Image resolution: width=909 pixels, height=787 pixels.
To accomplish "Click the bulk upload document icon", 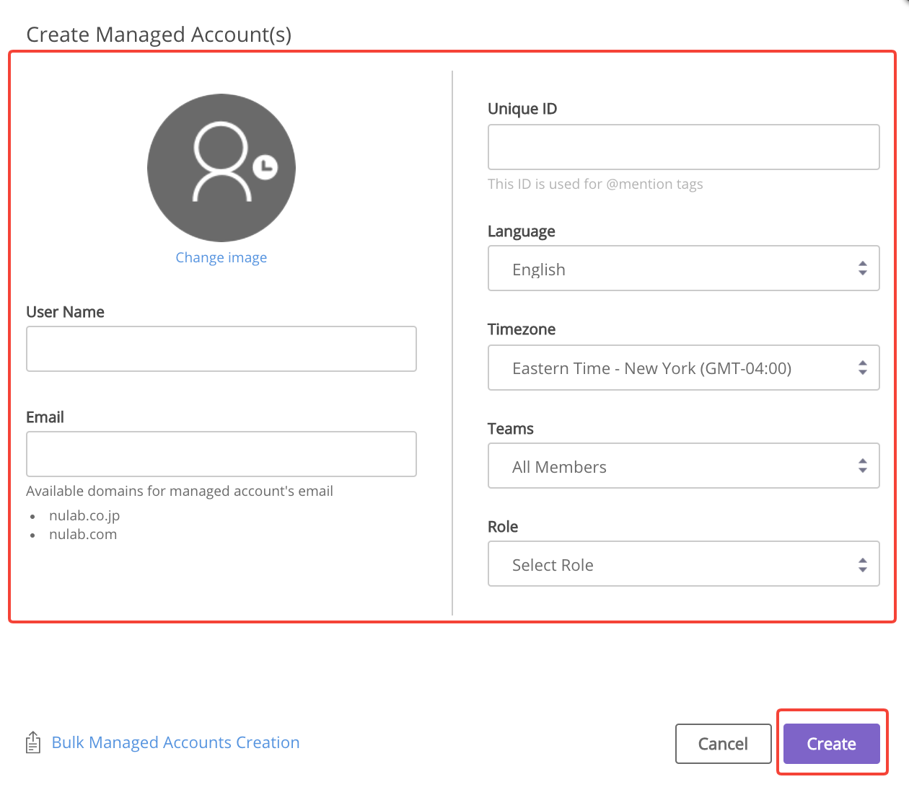I will tap(33, 742).
